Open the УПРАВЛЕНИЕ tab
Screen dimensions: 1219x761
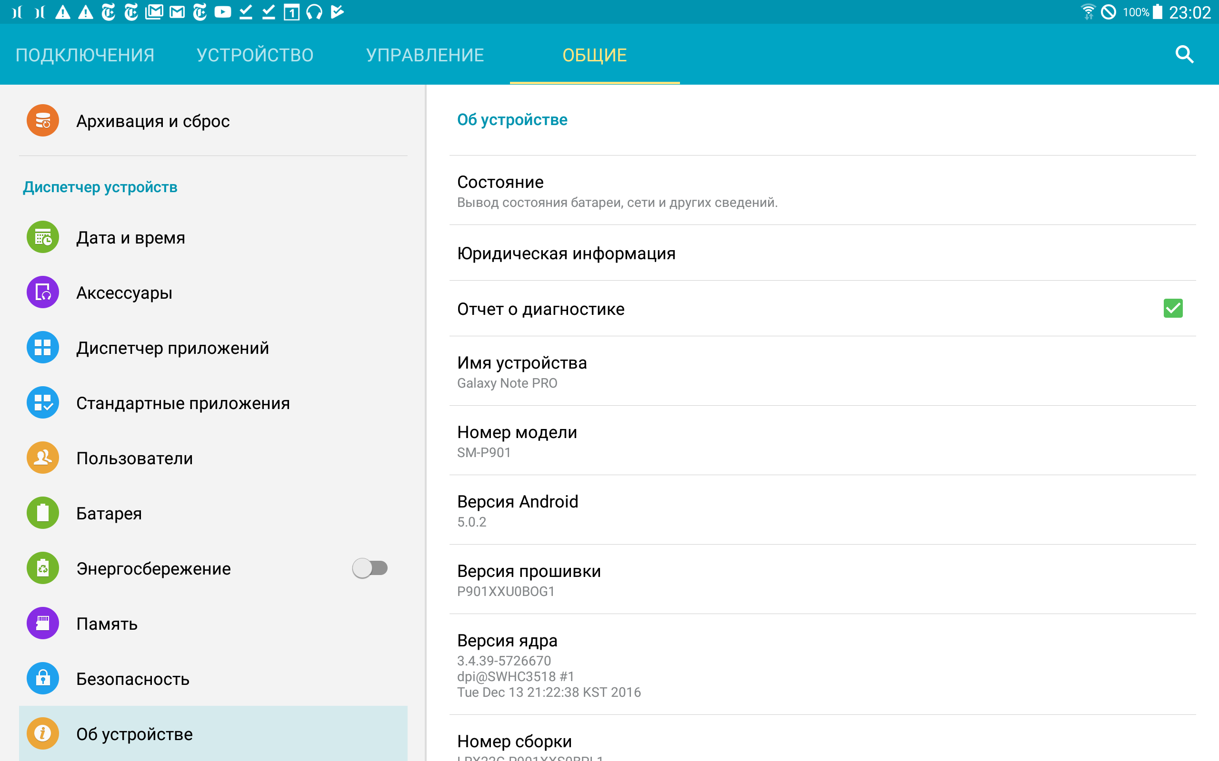pos(425,55)
